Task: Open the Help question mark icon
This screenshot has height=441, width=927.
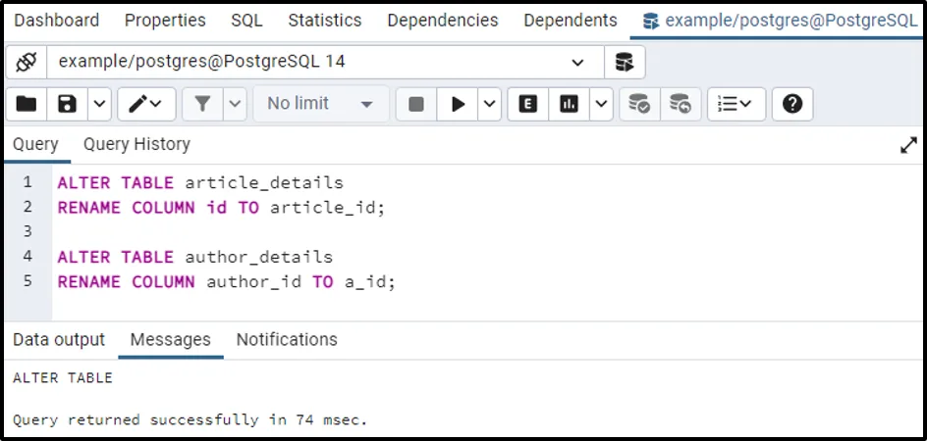Action: tap(792, 105)
